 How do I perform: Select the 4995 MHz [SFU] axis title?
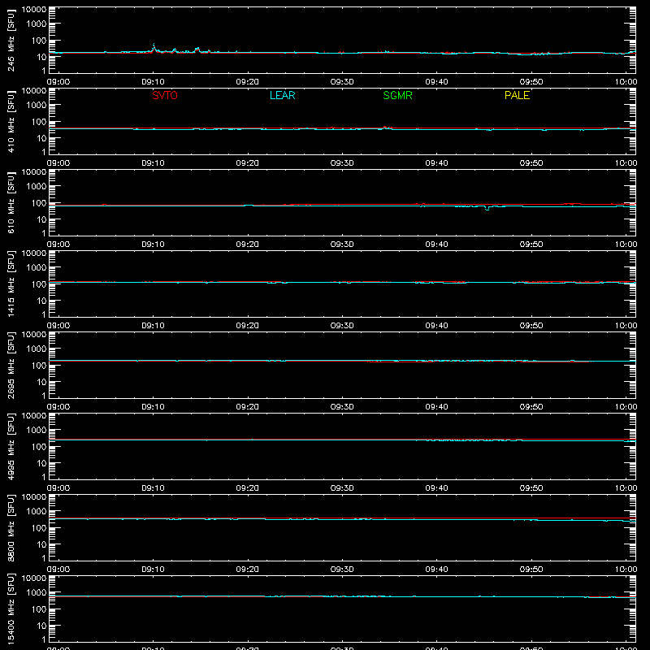(x=11, y=446)
